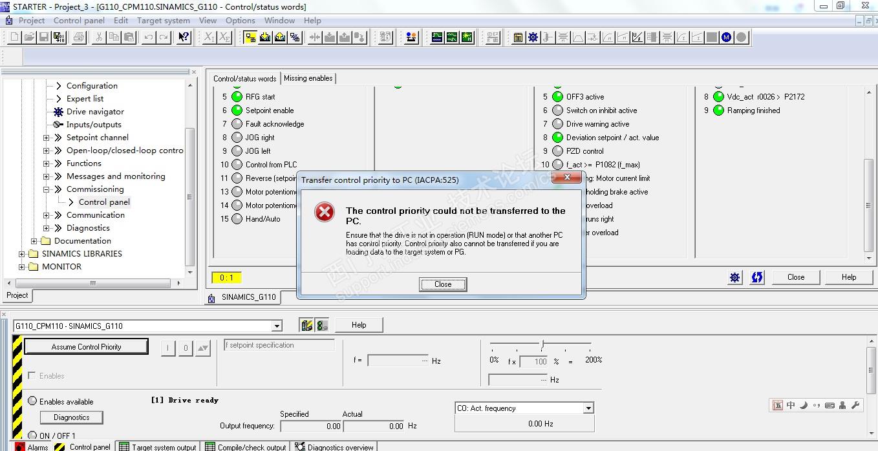Open the Project menu
The image size is (878, 451).
[x=32, y=20]
